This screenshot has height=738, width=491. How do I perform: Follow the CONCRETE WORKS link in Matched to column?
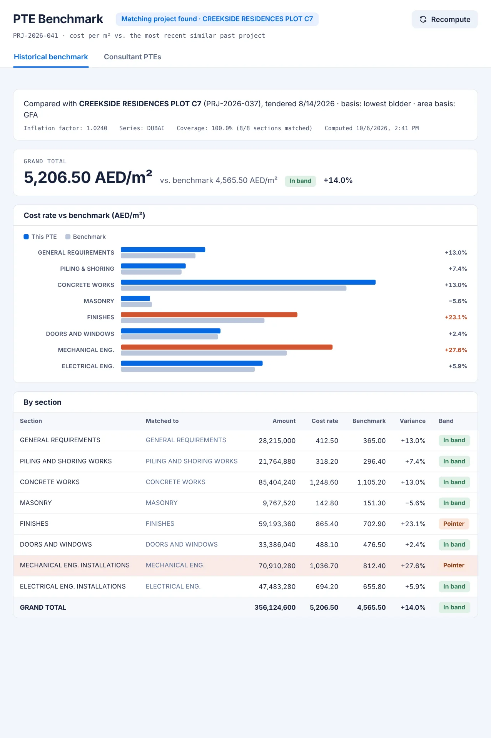point(175,482)
